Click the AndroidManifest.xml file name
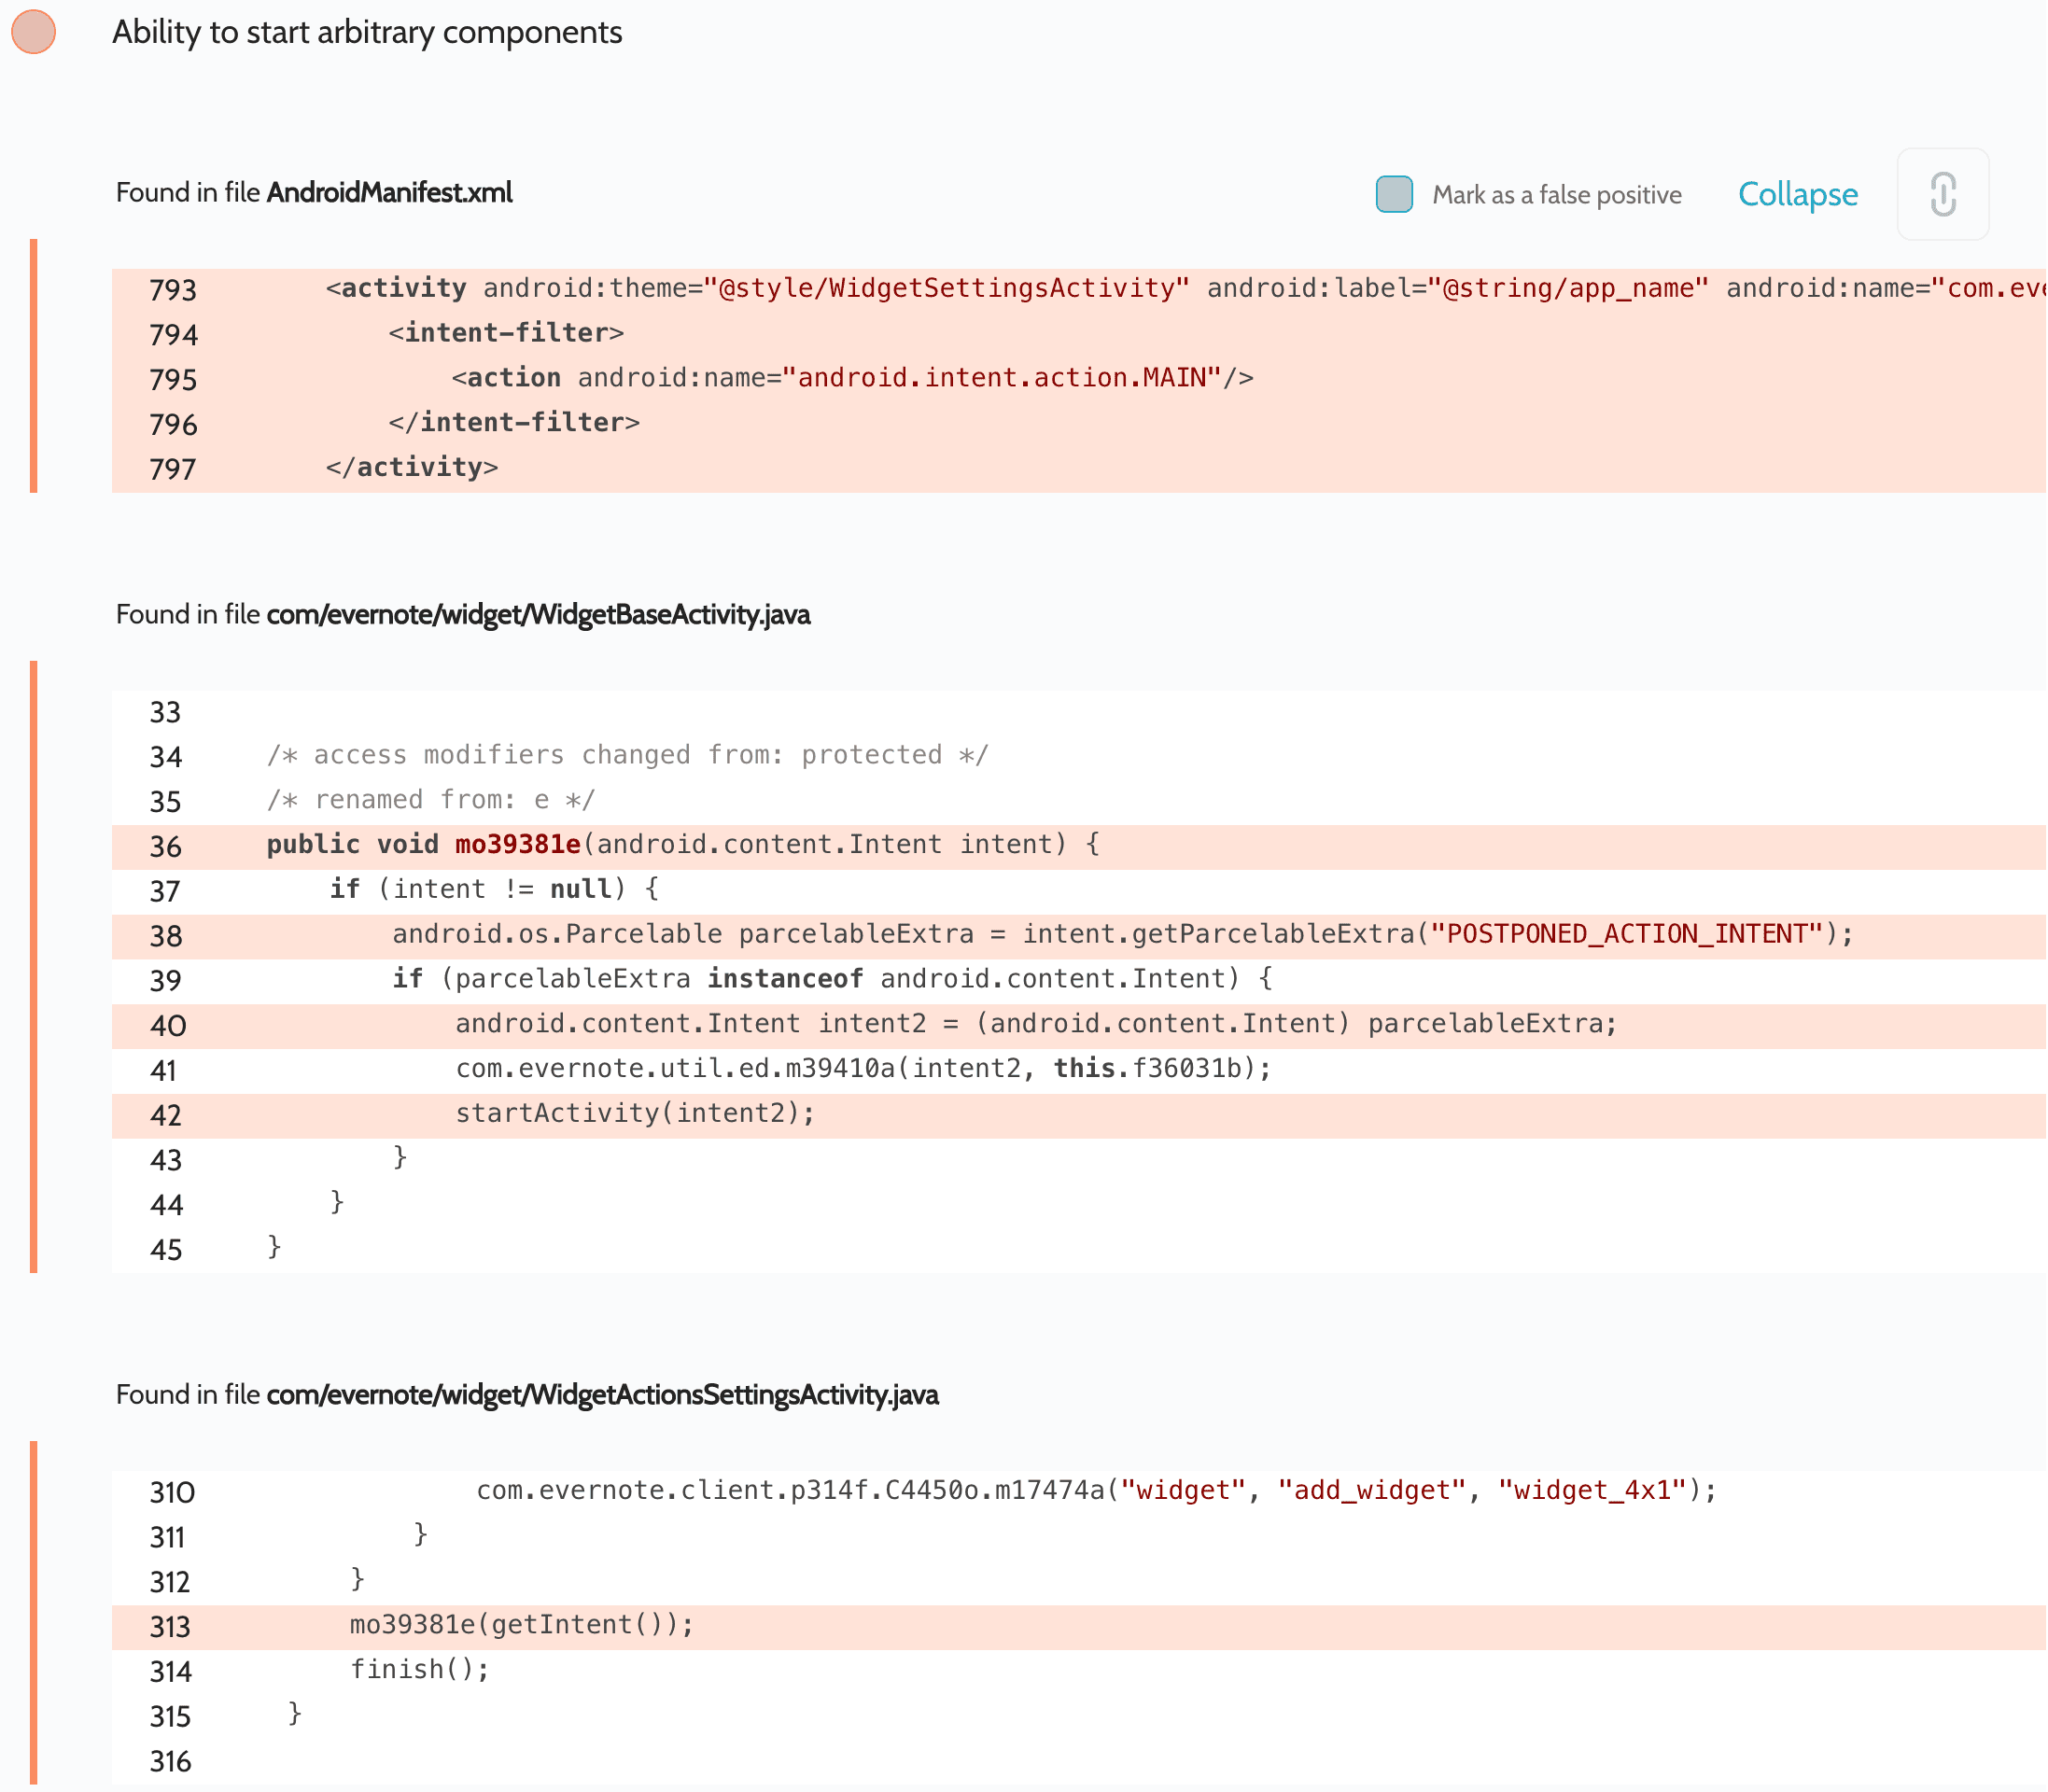The image size is (2048, 1792). pyautogui.click(x=389, y=192)
